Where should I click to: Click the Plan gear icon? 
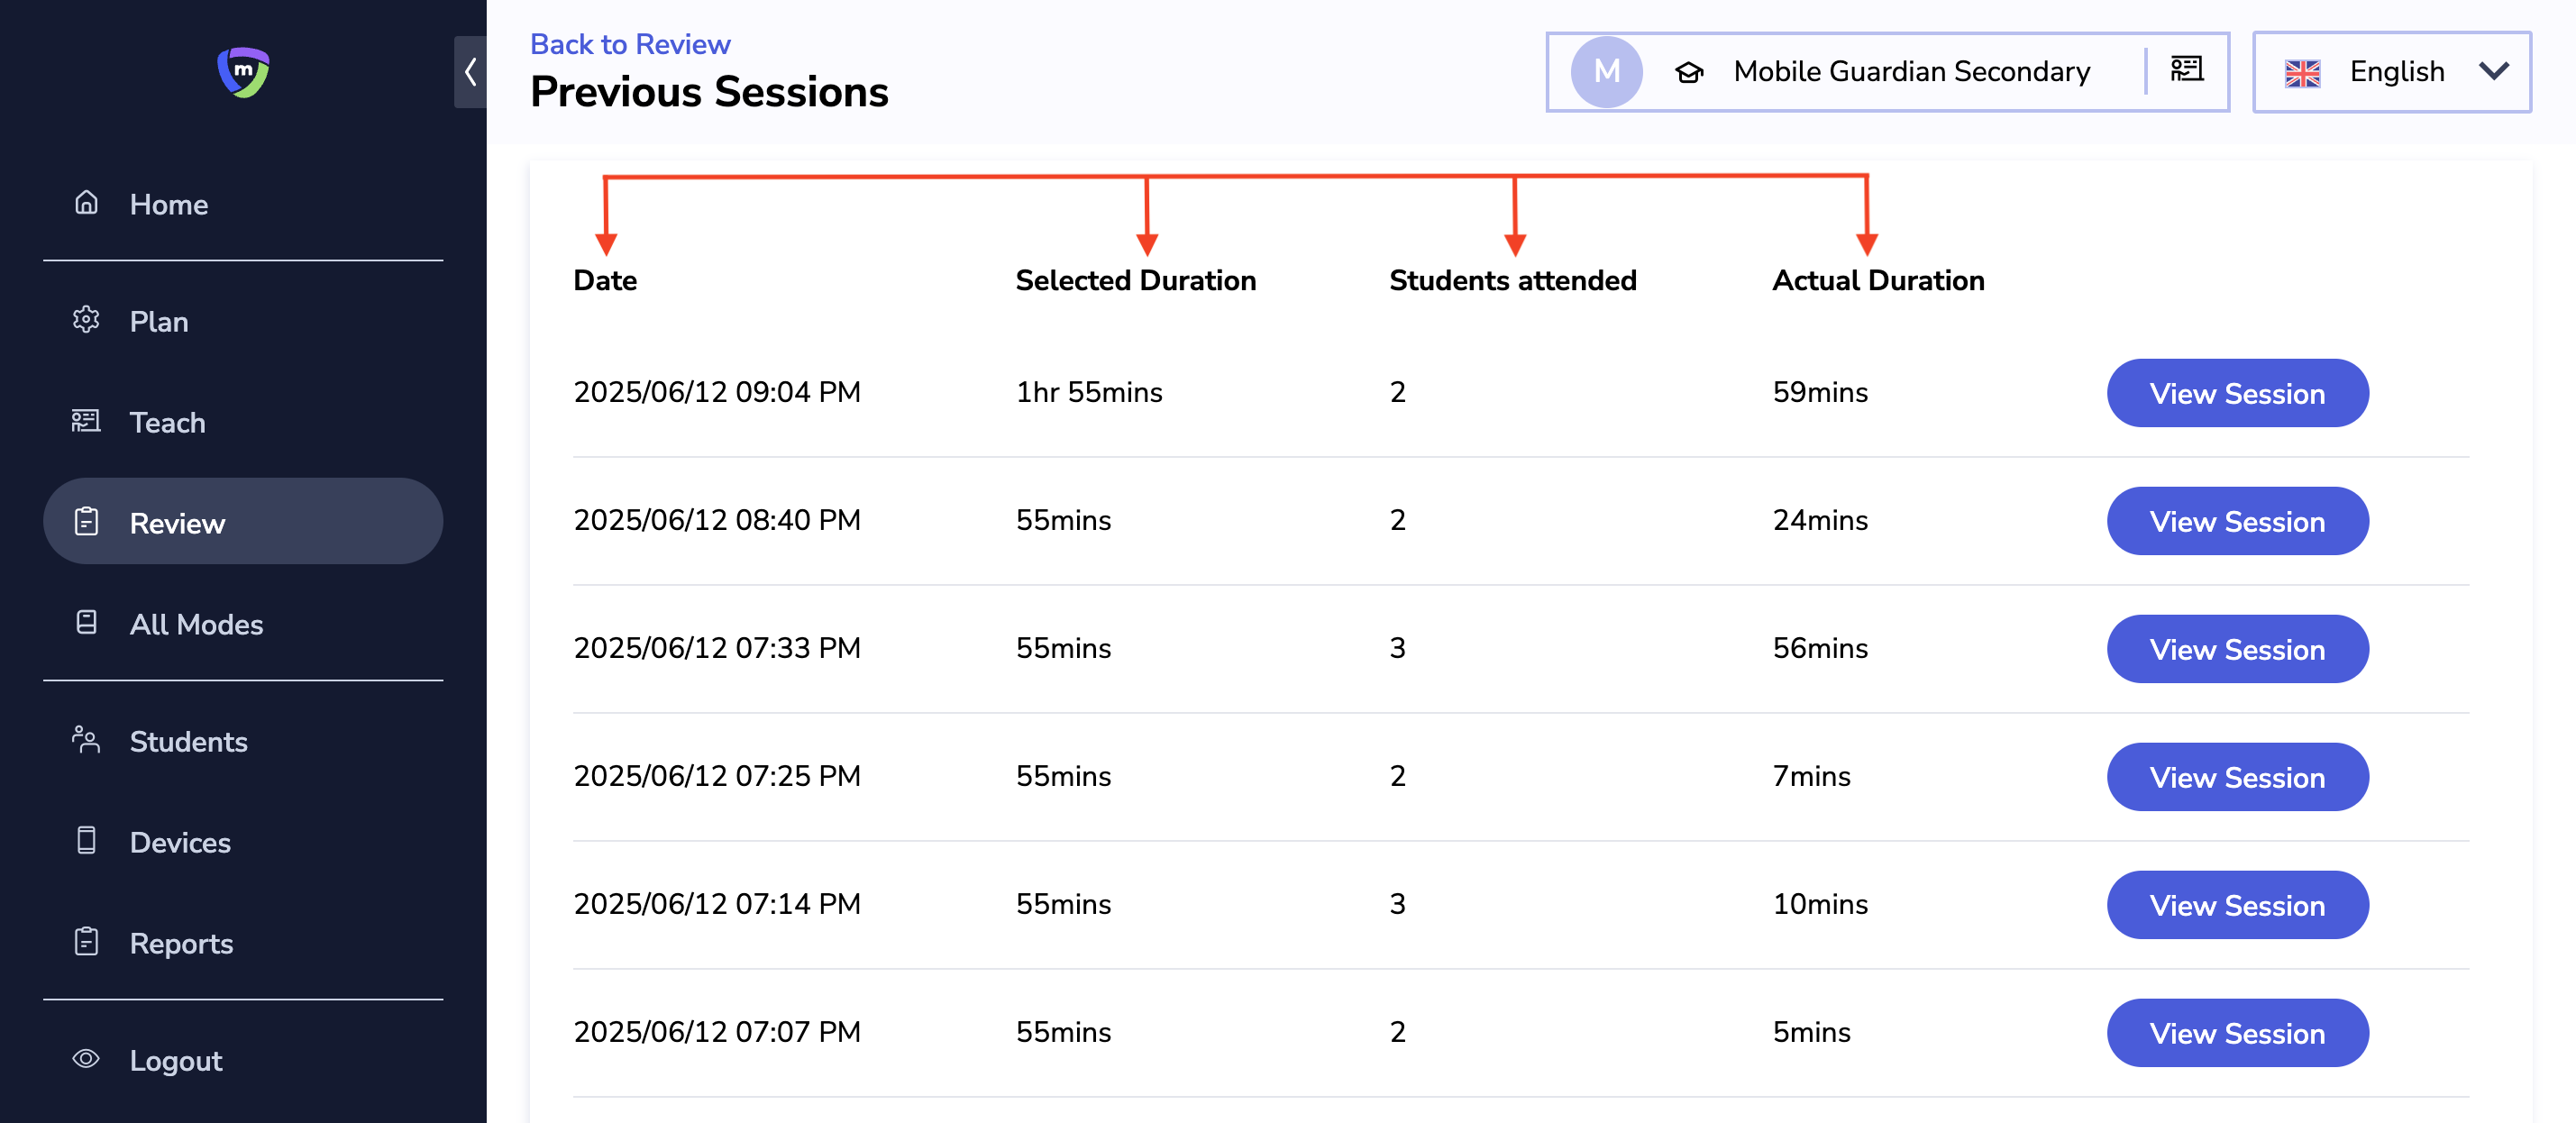pos(87,320)
